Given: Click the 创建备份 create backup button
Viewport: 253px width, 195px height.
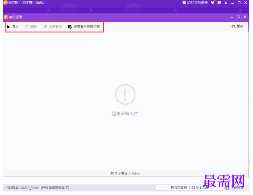Looking at the screenshot, I should click(x=53, y=26).
